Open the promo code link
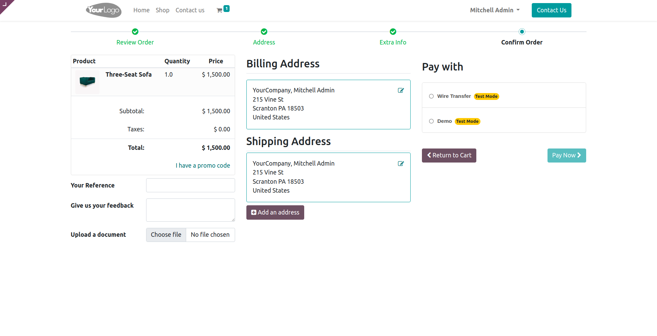657x336 pixels. coord(203,166)
